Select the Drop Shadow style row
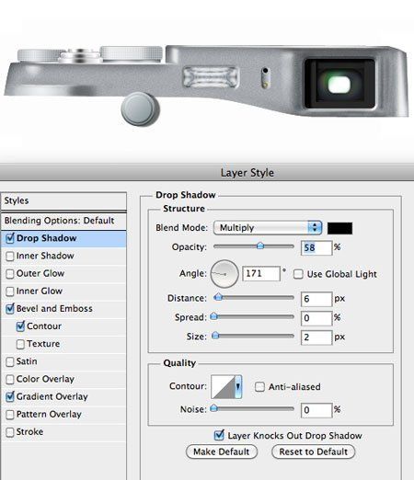 point(63,239)
